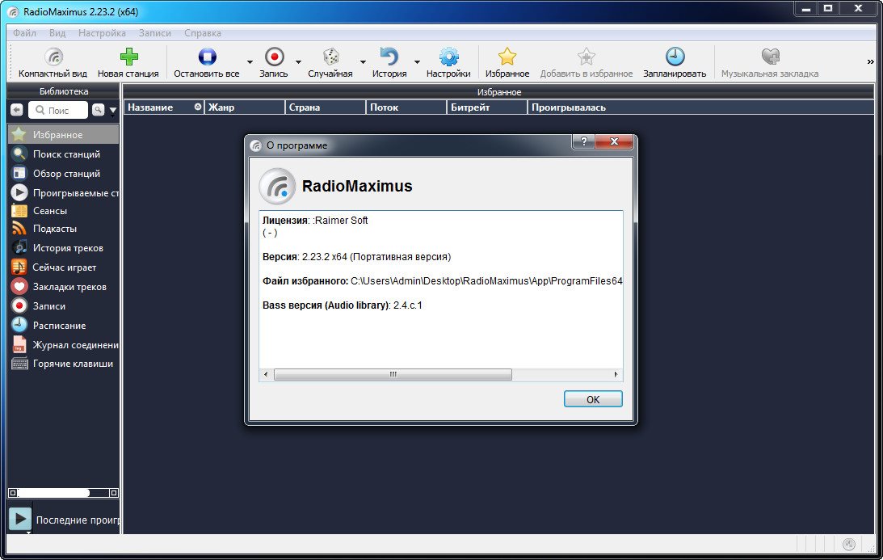The width and height of the screenshot is (883, 560).
Task: Click OK in the О программе dialog
Action: [593, 399]
